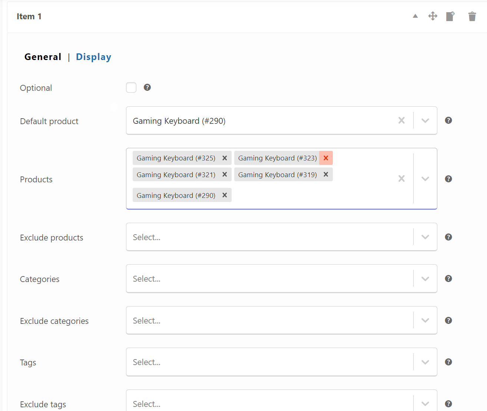Viewport: 487px width, 411px height.
Task: Switch to the General tab
Action: pos(43,57)
